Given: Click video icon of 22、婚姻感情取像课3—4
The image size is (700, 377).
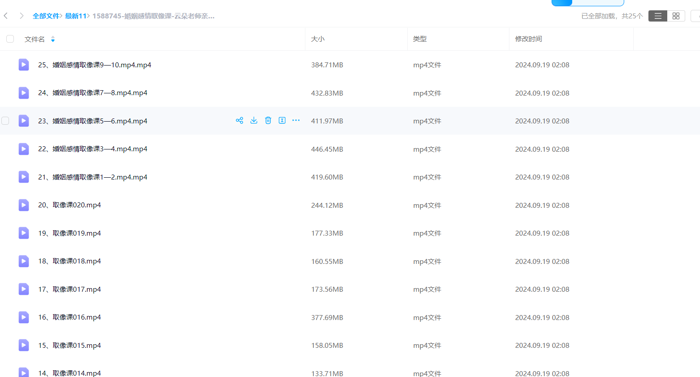Looking at the screenshot, I should (24, 149).
